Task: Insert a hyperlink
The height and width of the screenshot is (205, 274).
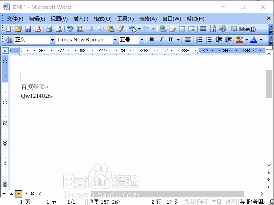Action: click(163, 29)
